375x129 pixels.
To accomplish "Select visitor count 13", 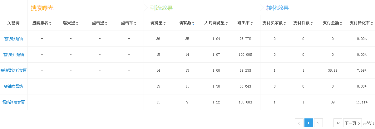I will [187, 70].
